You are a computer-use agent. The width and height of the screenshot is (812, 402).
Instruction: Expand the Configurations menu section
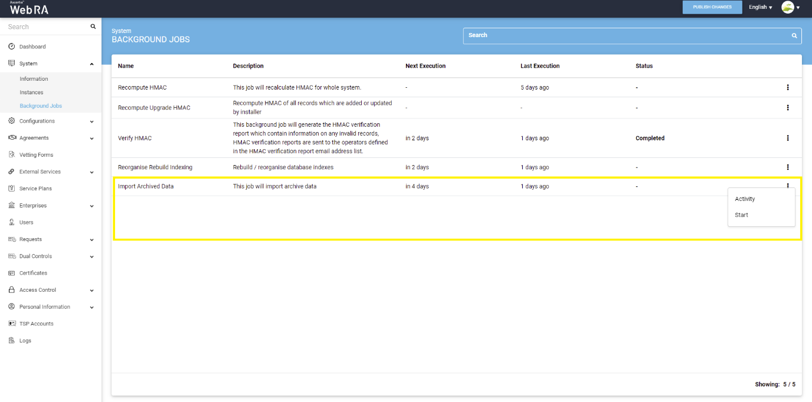[x=91, y=121]
